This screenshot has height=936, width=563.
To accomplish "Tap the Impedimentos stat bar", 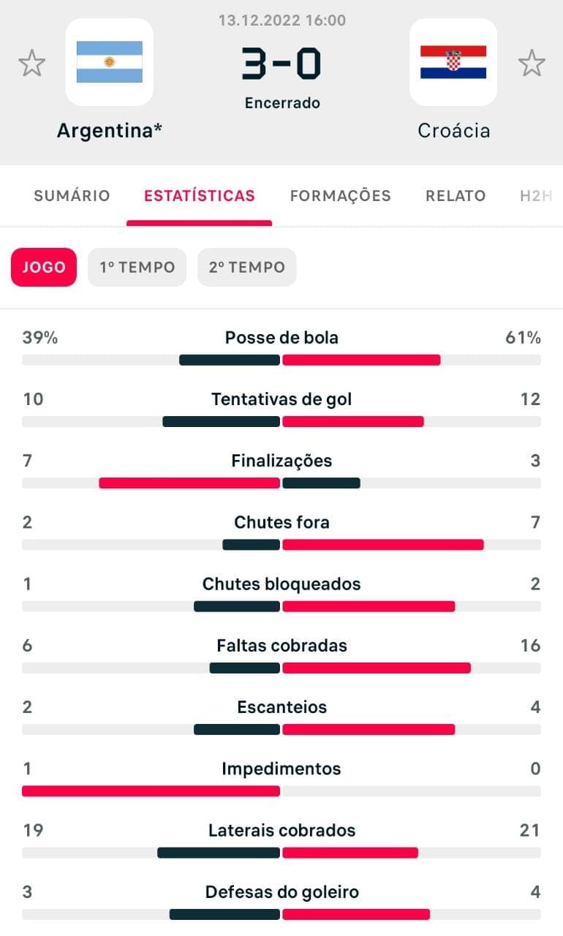I will click(x=281, y=791).
